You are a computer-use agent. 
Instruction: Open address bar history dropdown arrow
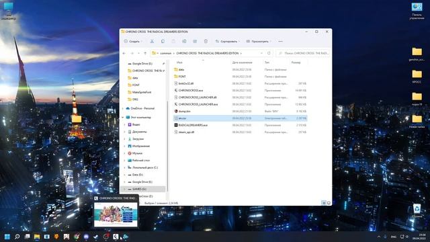tap(261, 53)
